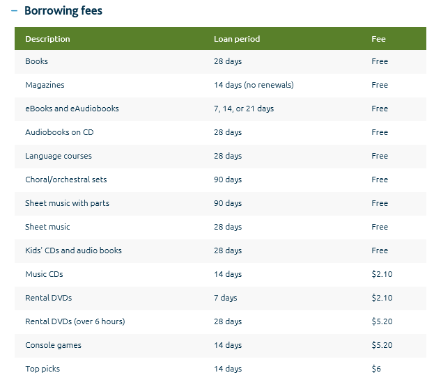The width and height of the screenshot is (434, 391).
Task: Click the 14 days (no renewals) text
Action: pos(254,85)
